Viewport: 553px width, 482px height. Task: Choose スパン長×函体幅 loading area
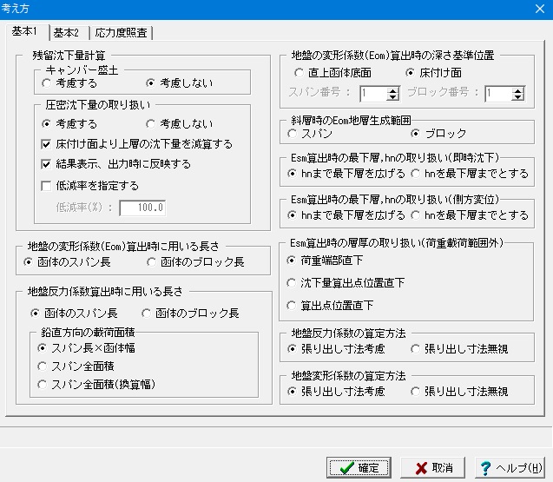tap(86, 348)
